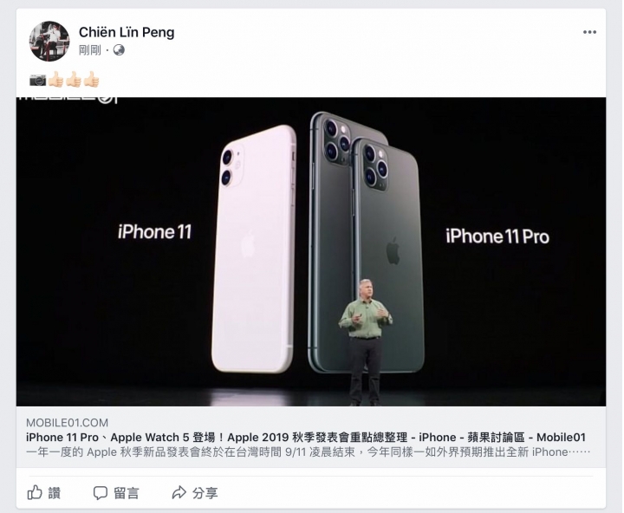Viewport: 624px width, 513px height.
Task: Open the iPhone 11 Pro article headline
Action: tap(306, 438)
